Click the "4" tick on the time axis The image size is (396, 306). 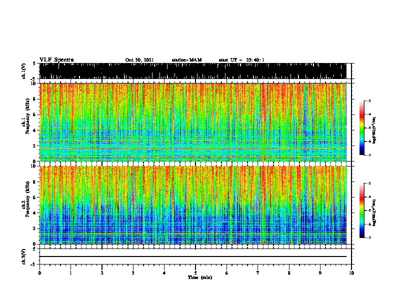point(164,273)
